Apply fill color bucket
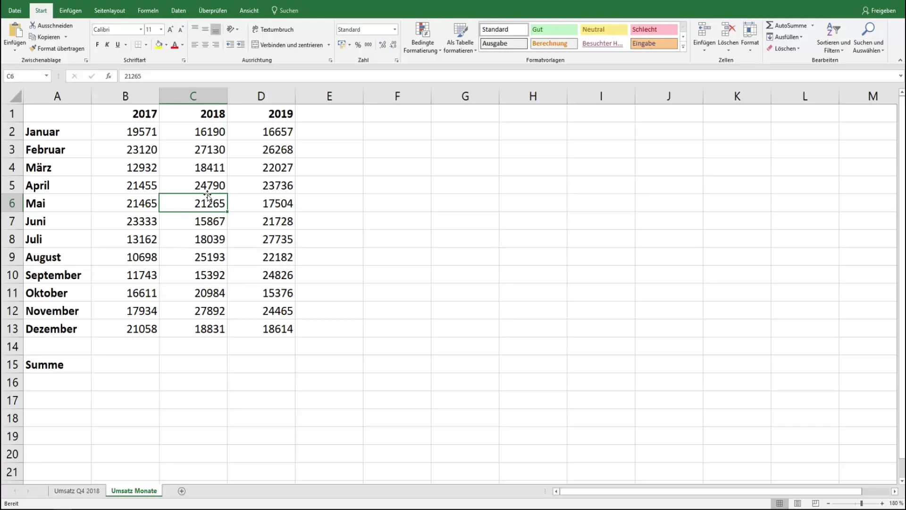The width and height of the screenshot is (906, 510). [x=159, y=45]
